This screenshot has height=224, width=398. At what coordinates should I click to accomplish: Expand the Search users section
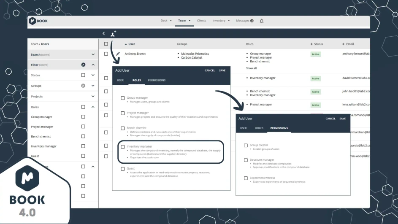pos(93,54)
